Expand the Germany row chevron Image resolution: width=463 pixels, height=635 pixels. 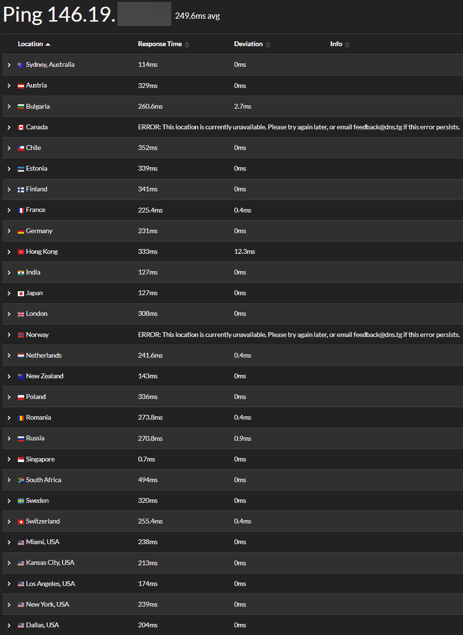click(x=9, y=231)
